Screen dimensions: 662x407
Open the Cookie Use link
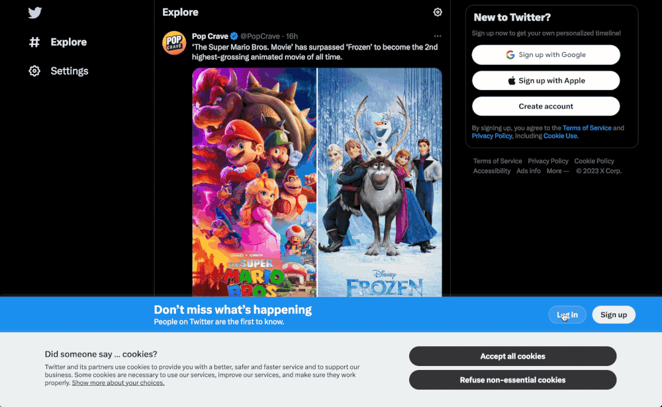click(560, 136)
